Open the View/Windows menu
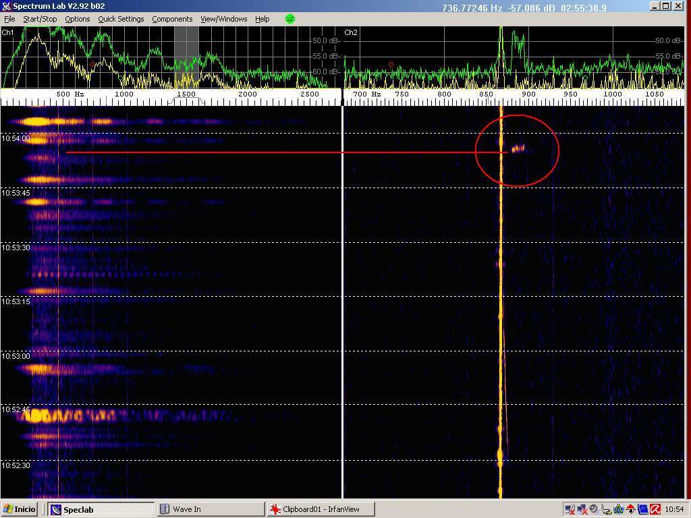 (223, 19)
